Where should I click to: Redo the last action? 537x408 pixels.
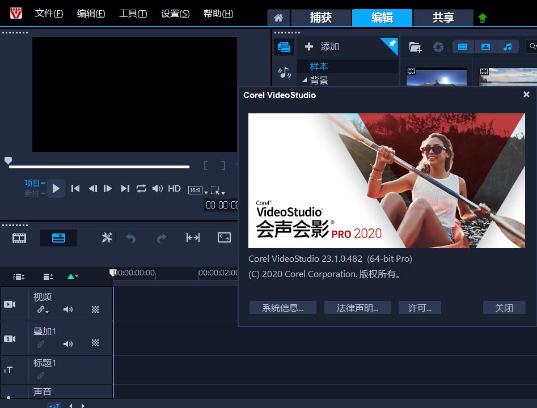pyautogui.click(x=162, y=238)
